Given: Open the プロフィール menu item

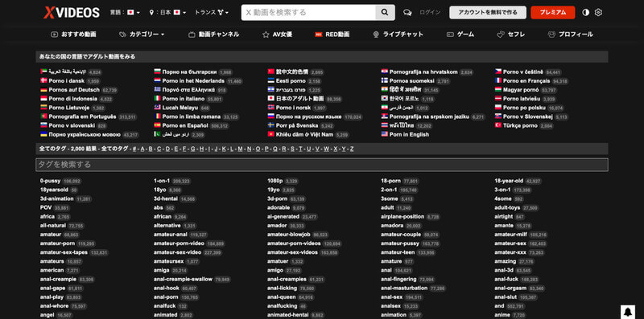Looking at the screenshot, I should 571,35.
